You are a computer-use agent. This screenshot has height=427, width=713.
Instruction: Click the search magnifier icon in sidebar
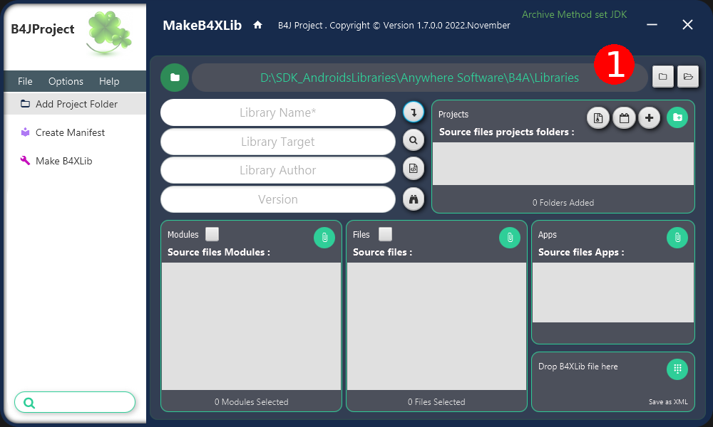tap(29, 403)
